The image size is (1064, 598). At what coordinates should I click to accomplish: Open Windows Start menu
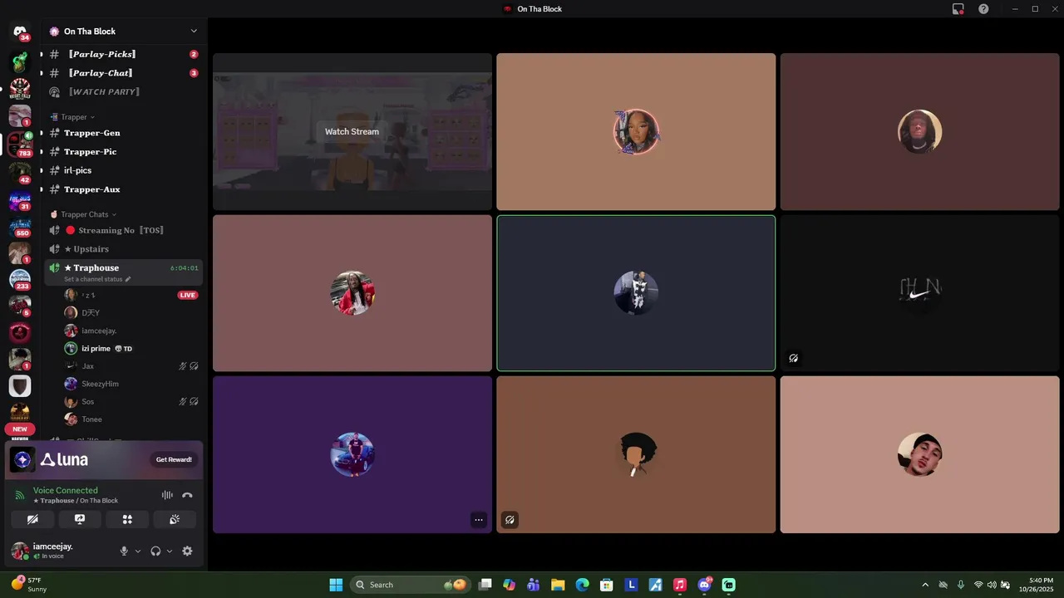[x=336, y=585]
